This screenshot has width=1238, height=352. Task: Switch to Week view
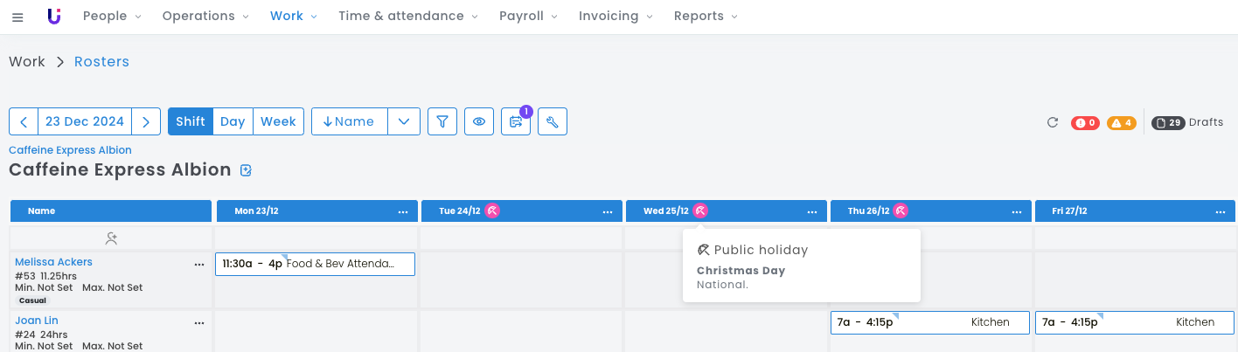[x=278, y=121]
